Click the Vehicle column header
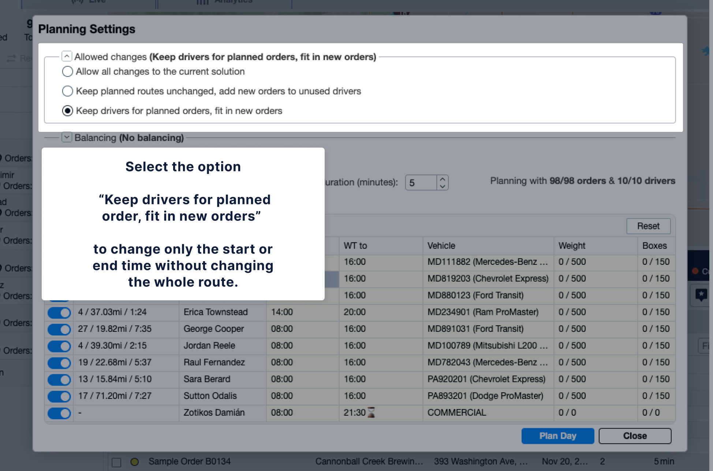Image resolution: width=713 pixels, height=471 pixels. (441, 246)
